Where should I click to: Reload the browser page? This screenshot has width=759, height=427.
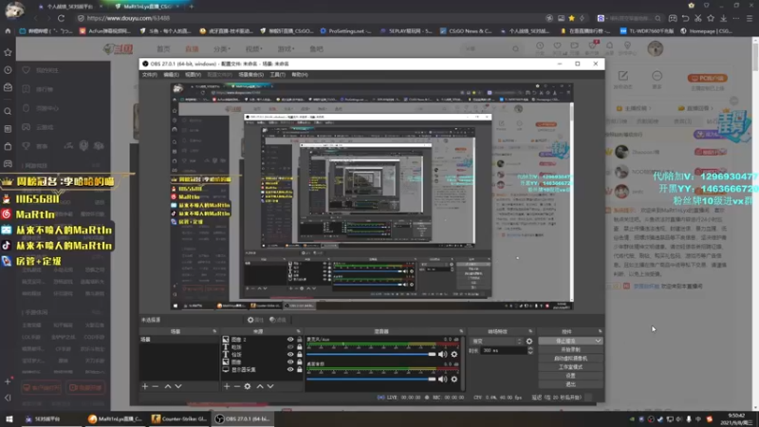click(61, 18)
